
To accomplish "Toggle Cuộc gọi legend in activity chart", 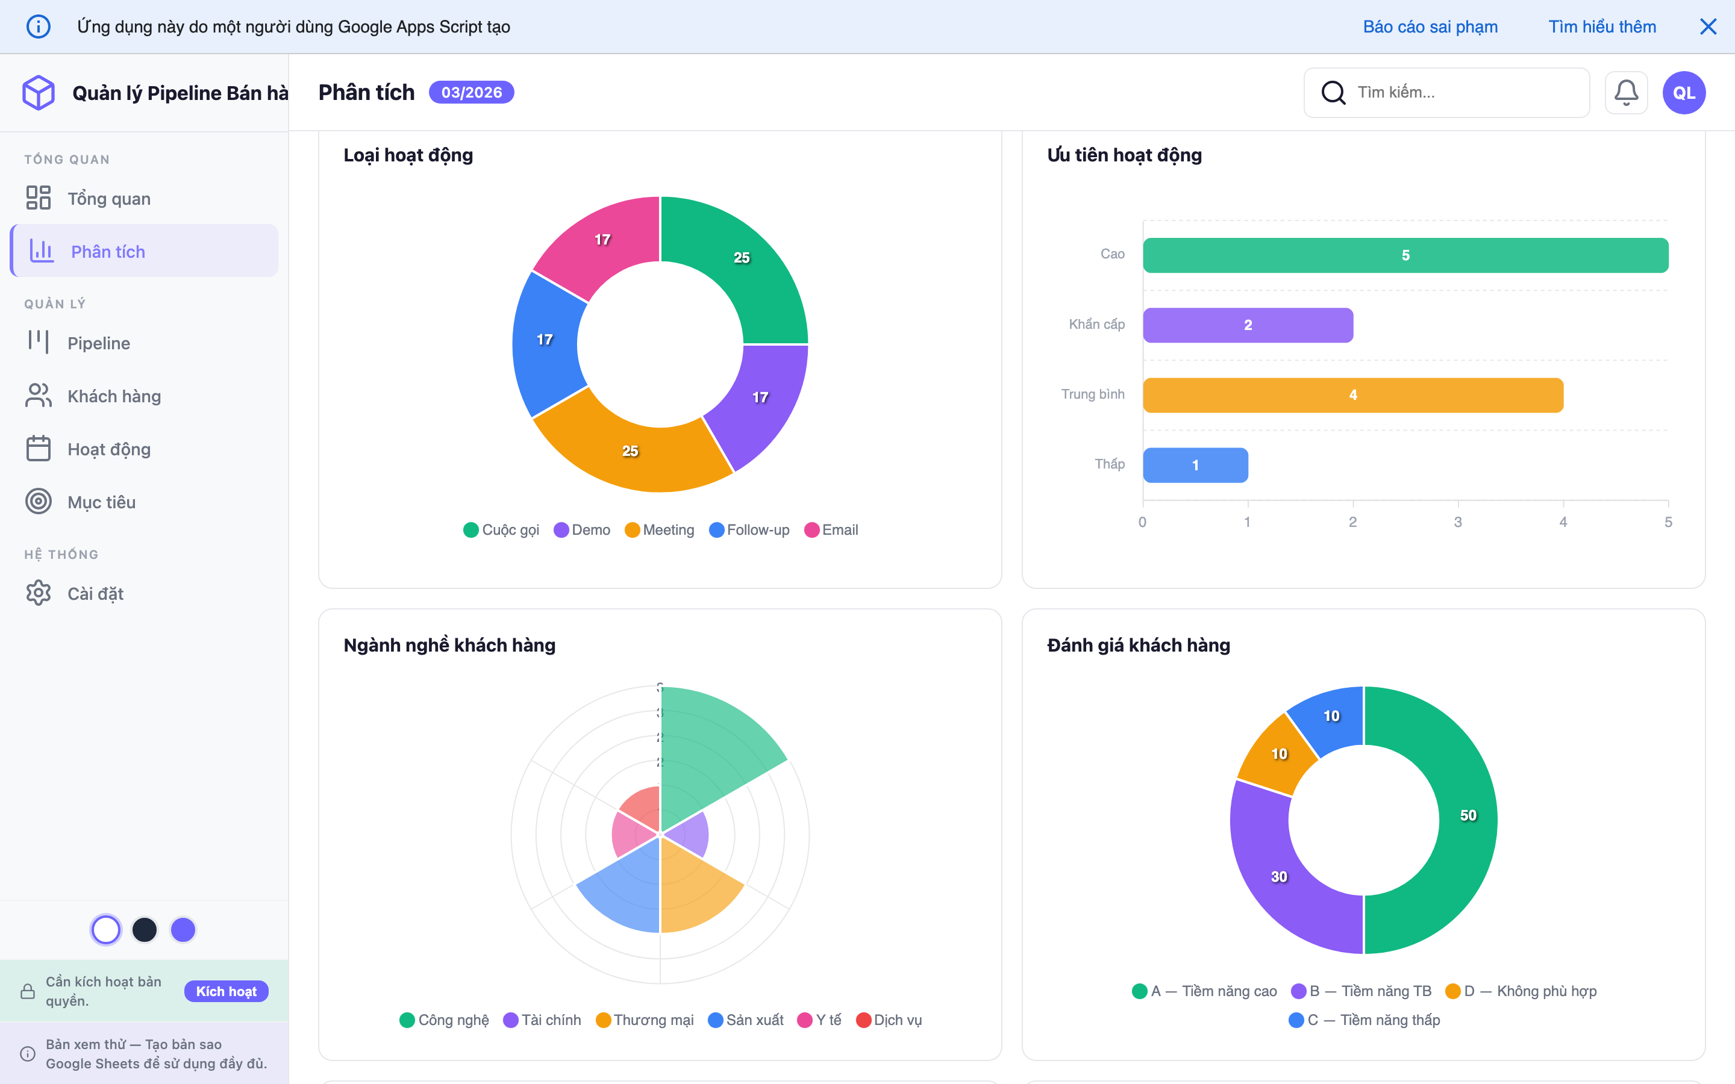I will (x=501, y=530).
